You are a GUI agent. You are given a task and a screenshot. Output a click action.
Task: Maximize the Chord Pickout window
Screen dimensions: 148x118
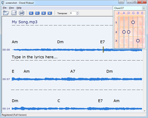pyautogui.click(x=135, y=2)
